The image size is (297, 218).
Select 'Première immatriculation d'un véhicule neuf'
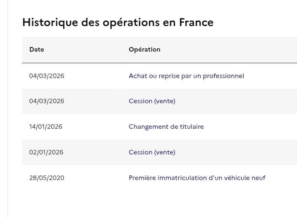point(197,178)
